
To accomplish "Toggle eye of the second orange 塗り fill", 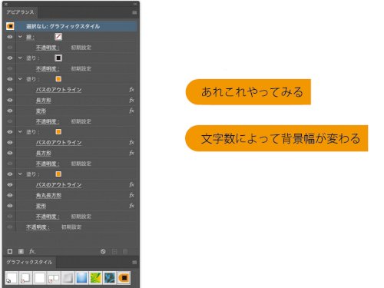I will [x=10, y=132].
